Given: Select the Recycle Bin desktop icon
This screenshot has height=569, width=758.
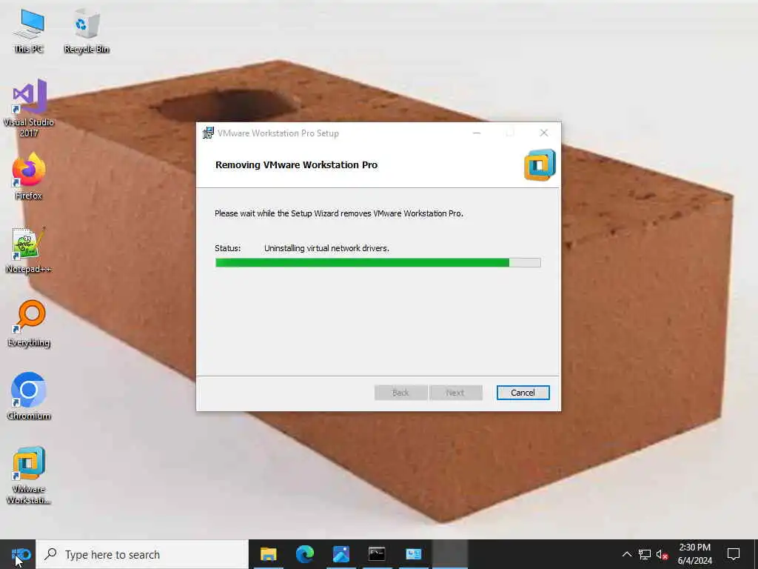Looking at the screenshot, I should click(87, 32).
